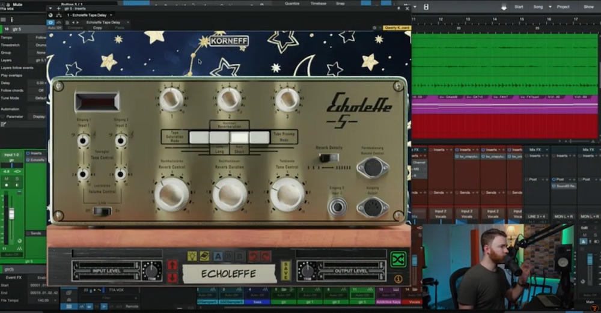Add insert with plus icon in plugin titlebar
Viewport: 601px width, 313px height.
coord(59,8)
